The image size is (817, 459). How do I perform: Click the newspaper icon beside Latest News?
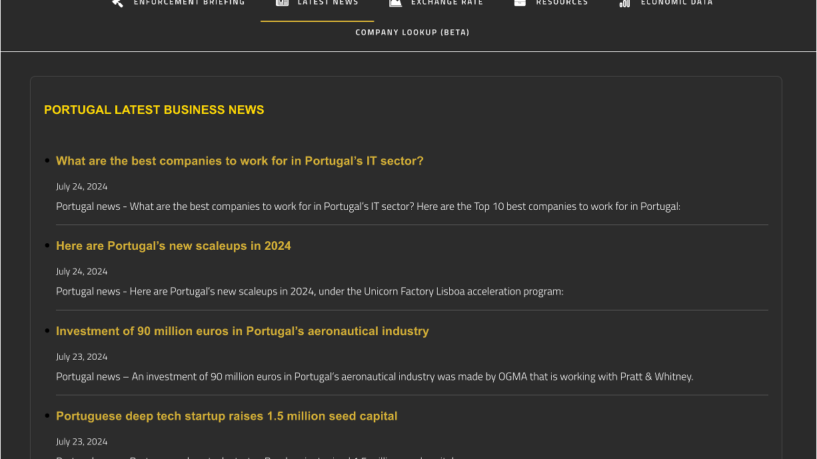[283, 3]
